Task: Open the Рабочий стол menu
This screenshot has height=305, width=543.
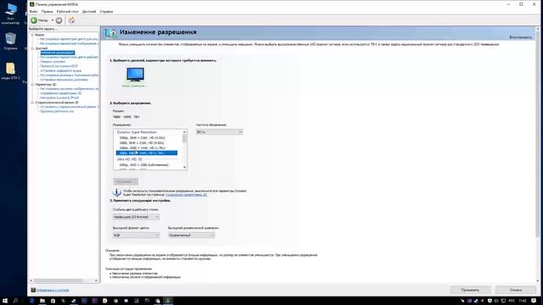Action: coord(68,11)
